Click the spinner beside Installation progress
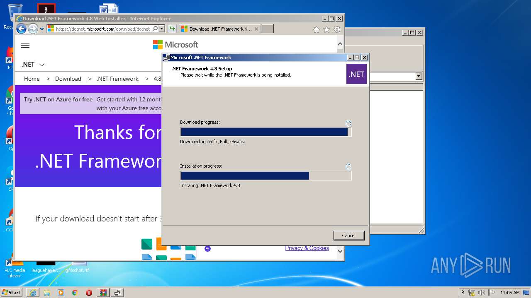531x298 pixels. pyautogui.click(x=348, y=167)
